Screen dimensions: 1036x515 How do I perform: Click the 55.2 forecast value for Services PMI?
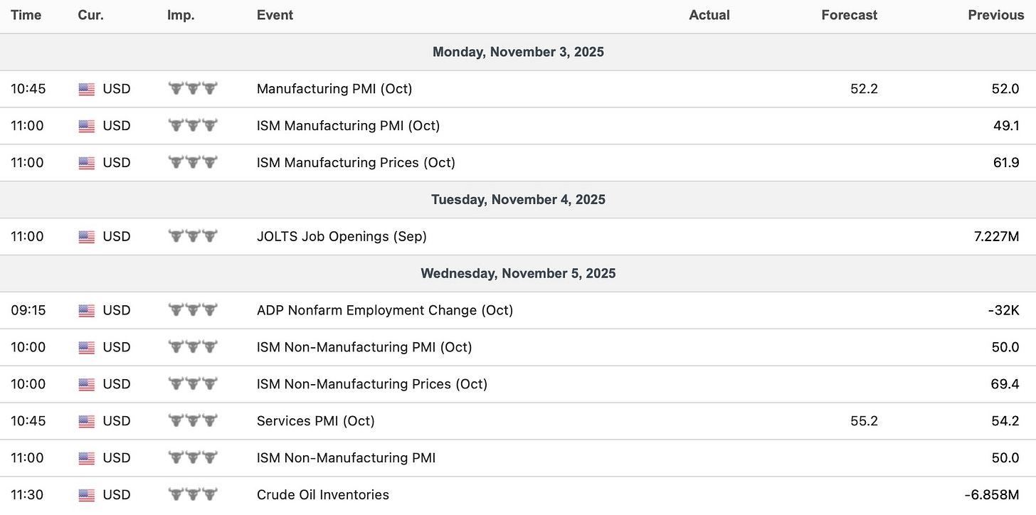click(x=864, y=420)
